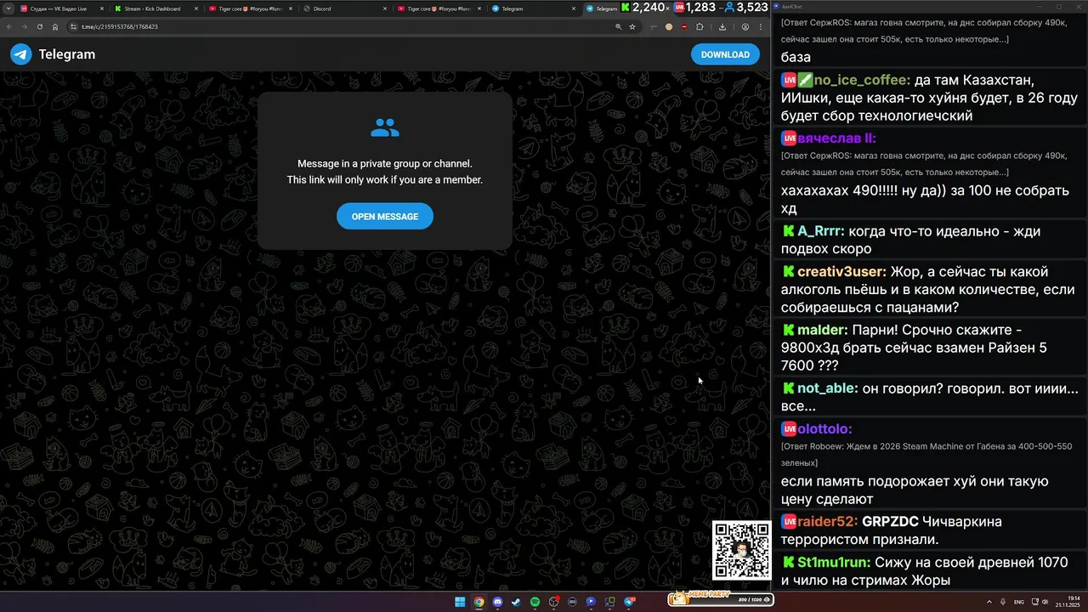Click the chat message 'база'

pyautogui.click(x=796, y=57)
